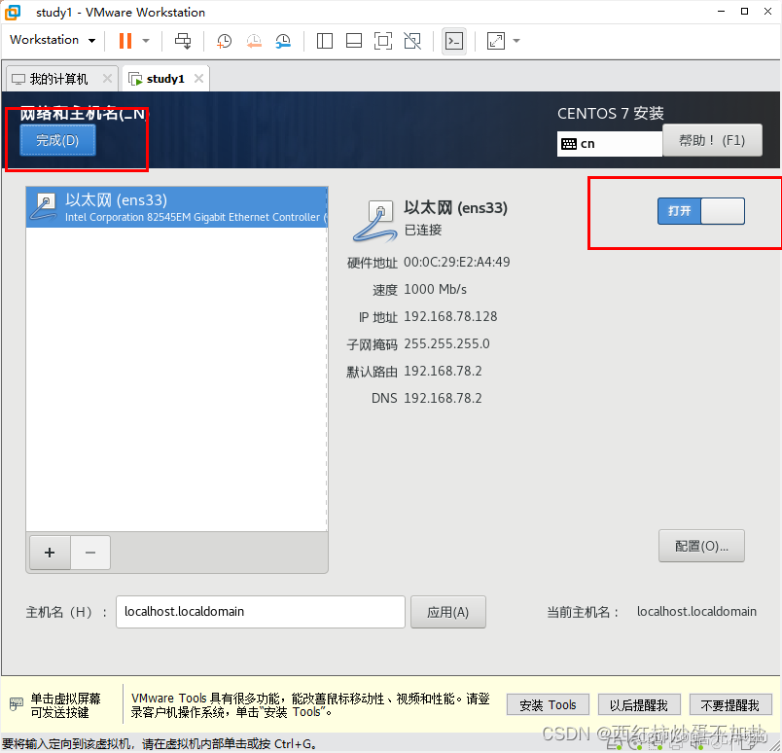Expand the stretch display dropdown arrow
The width and height of the screenshot is (782, 753).
click(x=516, y=41)
